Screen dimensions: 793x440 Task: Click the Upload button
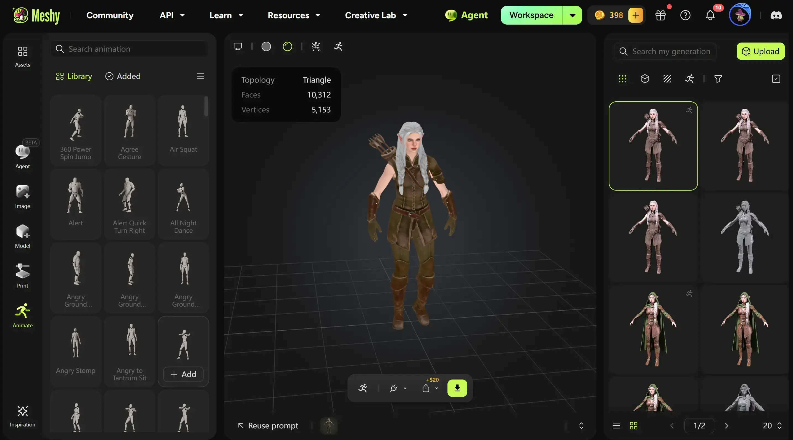click(x=760, y=51)
